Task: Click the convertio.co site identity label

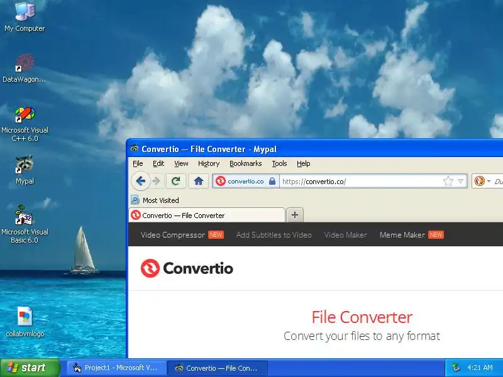Action: 246,182
